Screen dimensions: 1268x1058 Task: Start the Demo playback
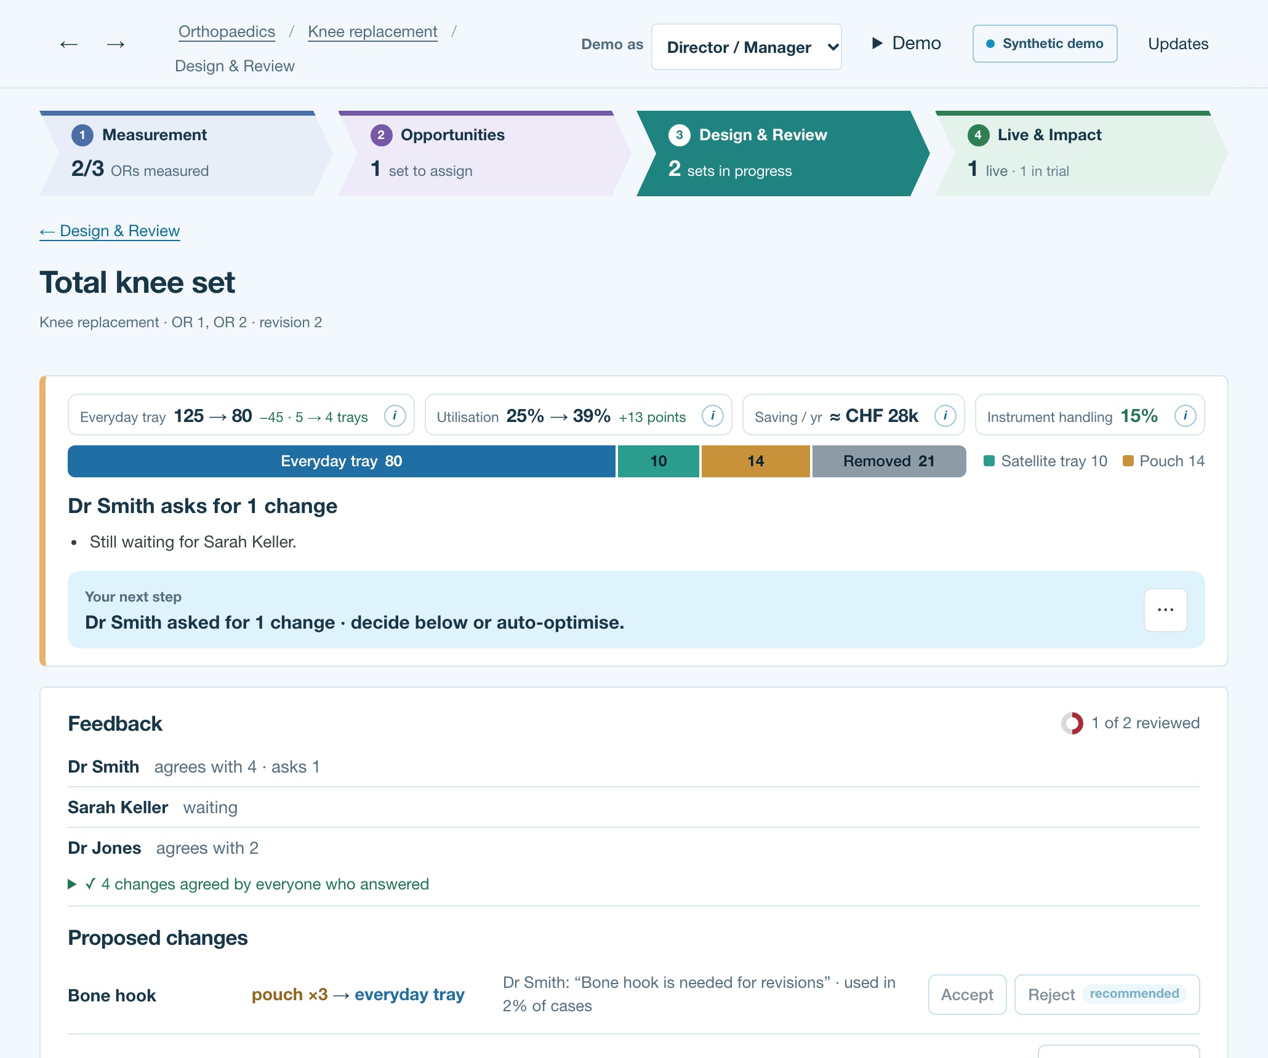907,44
